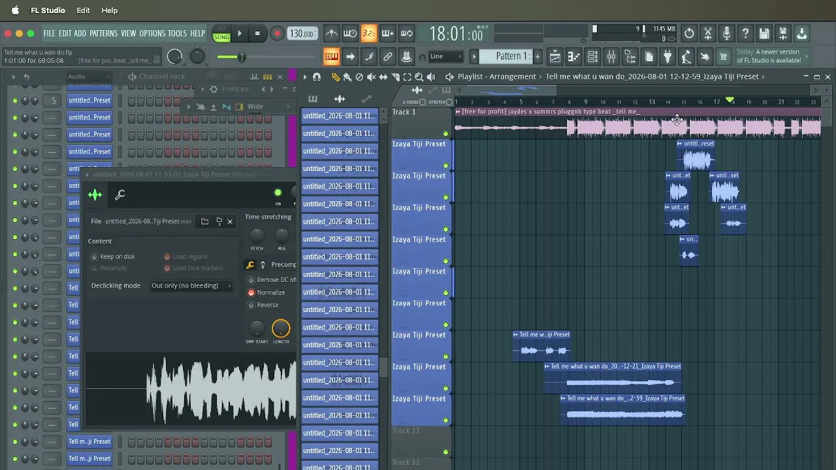
Task: Toggle loop recording icon
Action: tap(406, 33)
